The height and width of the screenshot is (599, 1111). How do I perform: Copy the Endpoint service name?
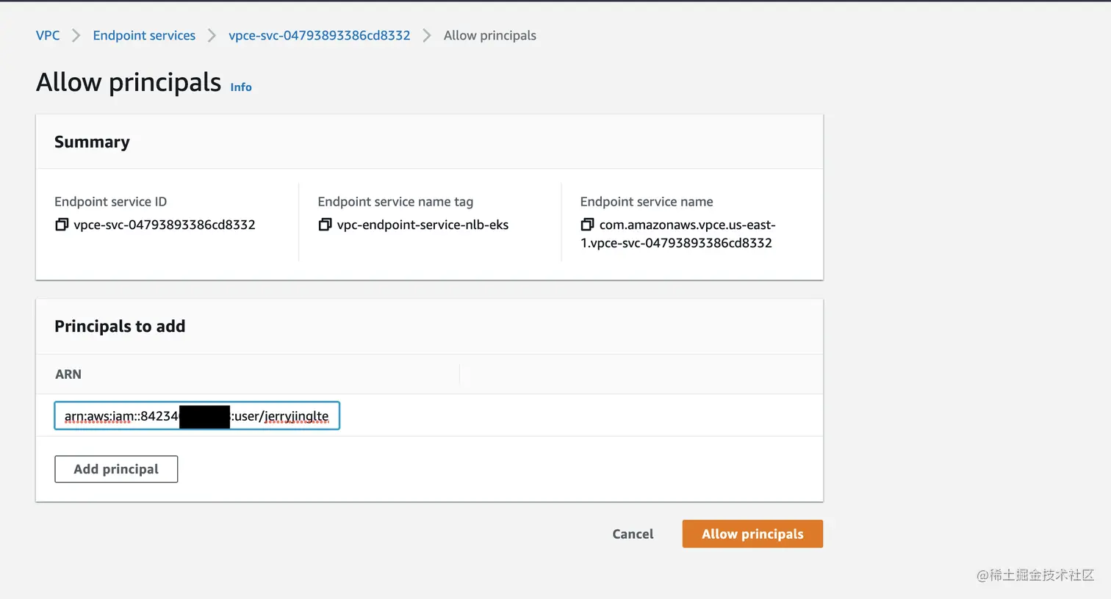(x=587, y=225)
